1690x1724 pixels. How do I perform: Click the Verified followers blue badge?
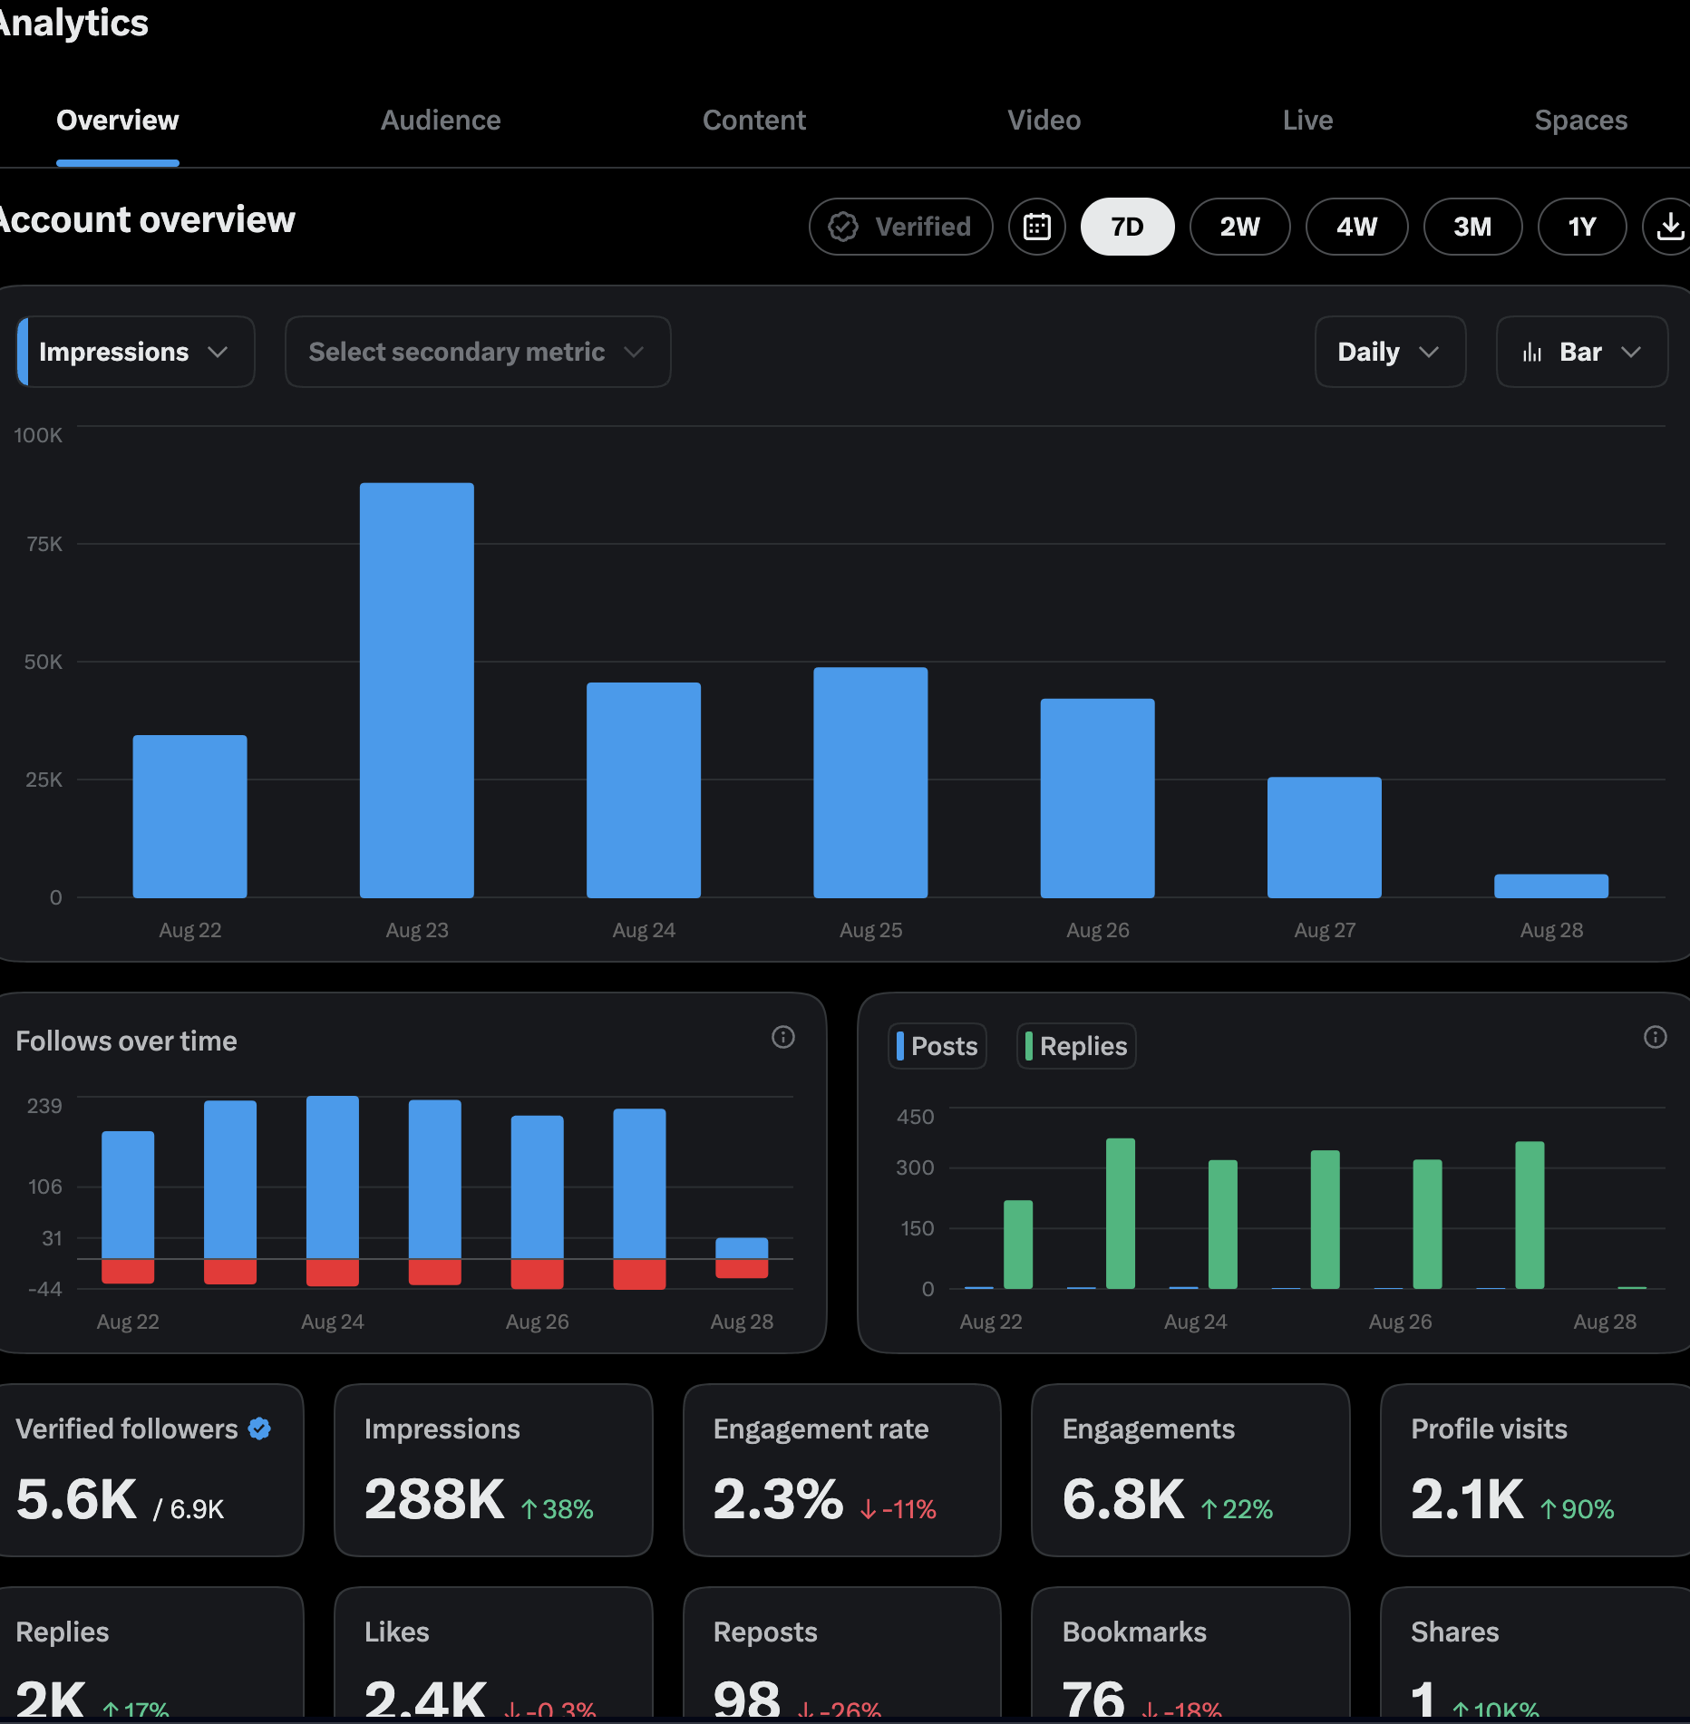260,1429
